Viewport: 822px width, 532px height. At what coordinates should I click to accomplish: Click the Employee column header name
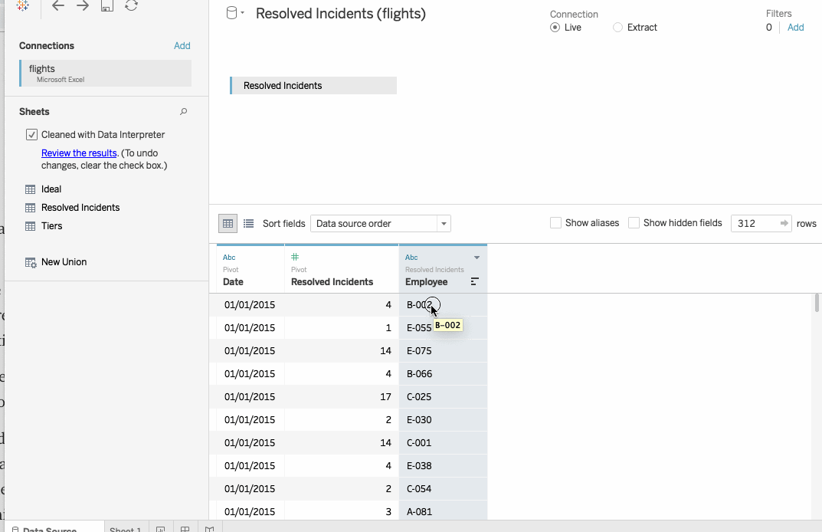(426, 282)
